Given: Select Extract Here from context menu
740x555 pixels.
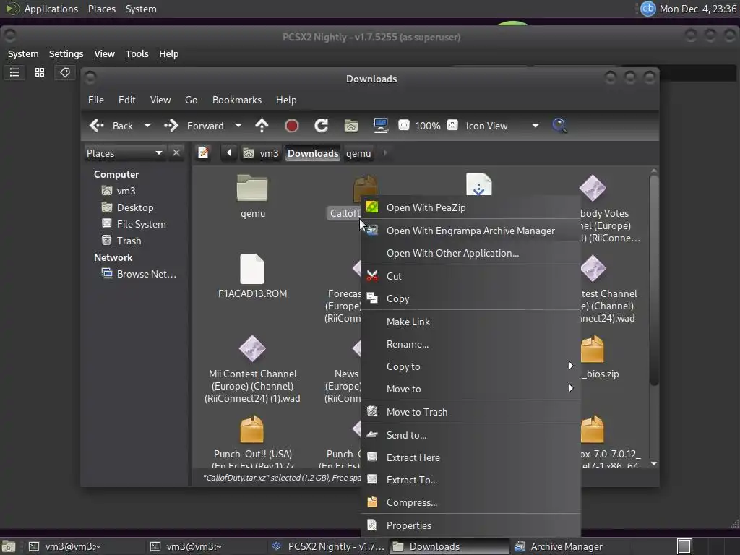Looking at the screenshot, I should coord(470,457).
